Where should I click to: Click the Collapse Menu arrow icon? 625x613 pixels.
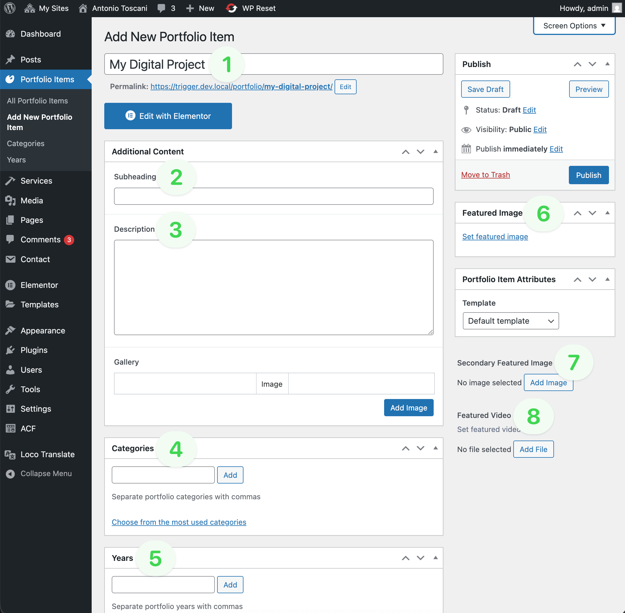pos(10,473)
